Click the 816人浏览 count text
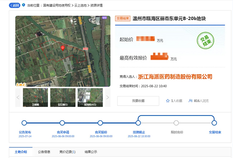The image size is (233, 158). point(201,101)
